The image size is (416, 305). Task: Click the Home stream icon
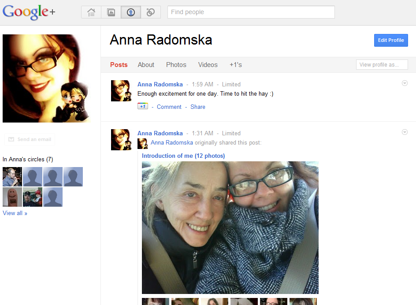[91, 12]
